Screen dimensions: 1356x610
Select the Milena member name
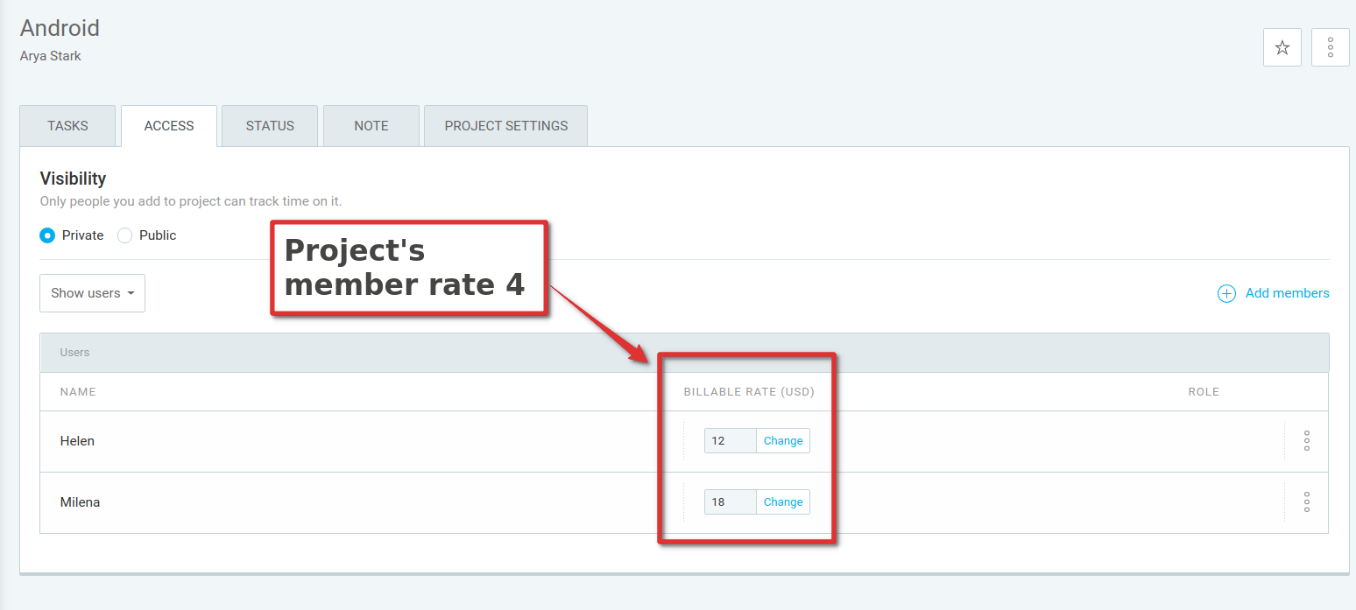[80, 502]
